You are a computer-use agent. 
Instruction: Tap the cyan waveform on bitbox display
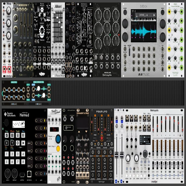(x=144, y=31)
